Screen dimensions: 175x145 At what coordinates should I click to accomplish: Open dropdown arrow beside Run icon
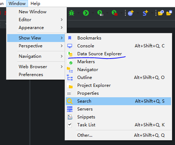[x=93, y=13]
